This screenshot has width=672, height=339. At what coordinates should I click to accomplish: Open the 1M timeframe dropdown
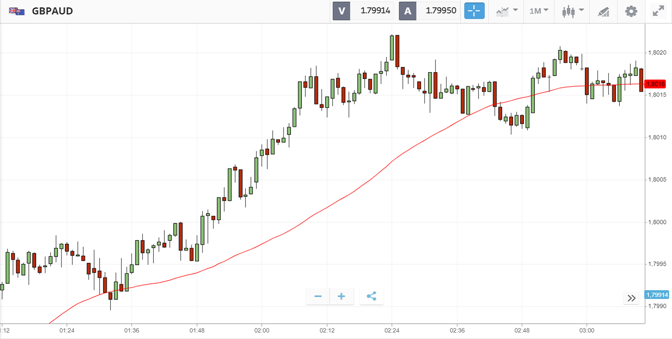(539, 11)
